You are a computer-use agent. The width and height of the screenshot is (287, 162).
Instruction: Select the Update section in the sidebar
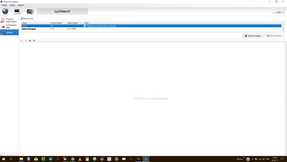pos(9,33)
